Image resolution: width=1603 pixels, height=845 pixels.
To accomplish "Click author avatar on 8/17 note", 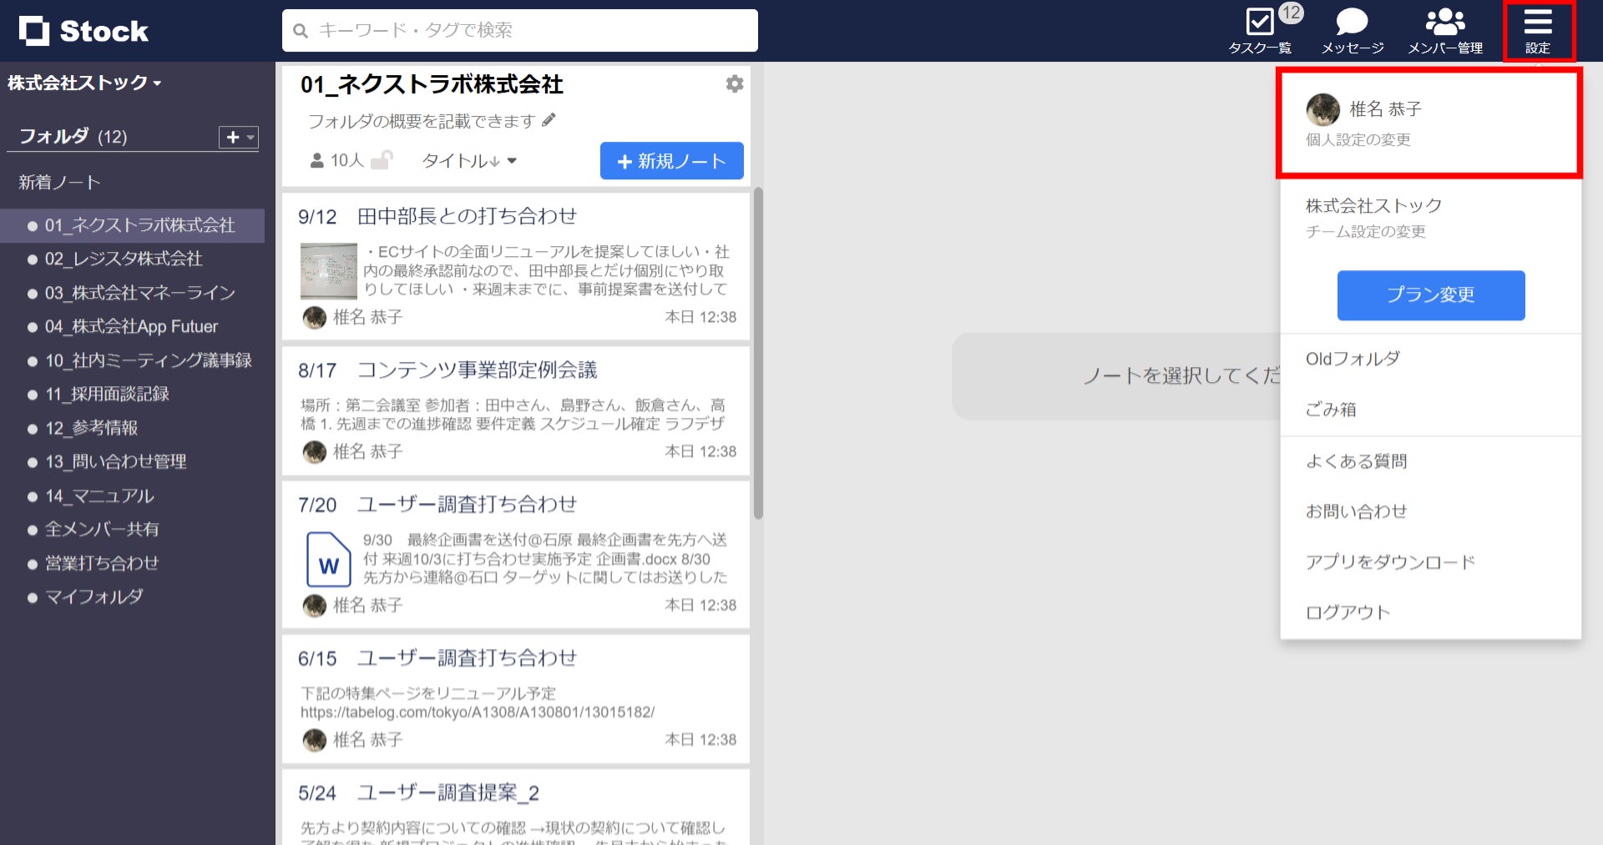I will click(314, 451).
